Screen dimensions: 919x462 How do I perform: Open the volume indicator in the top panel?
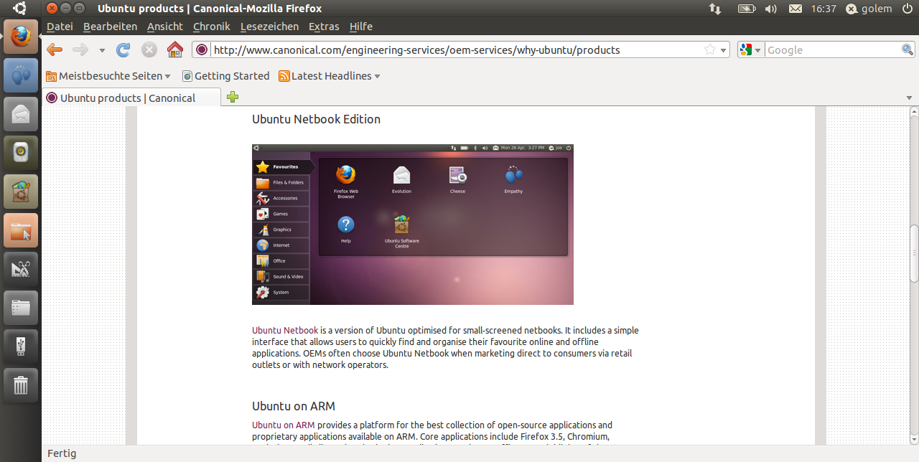pyautogui.click(x=770, y=9)
